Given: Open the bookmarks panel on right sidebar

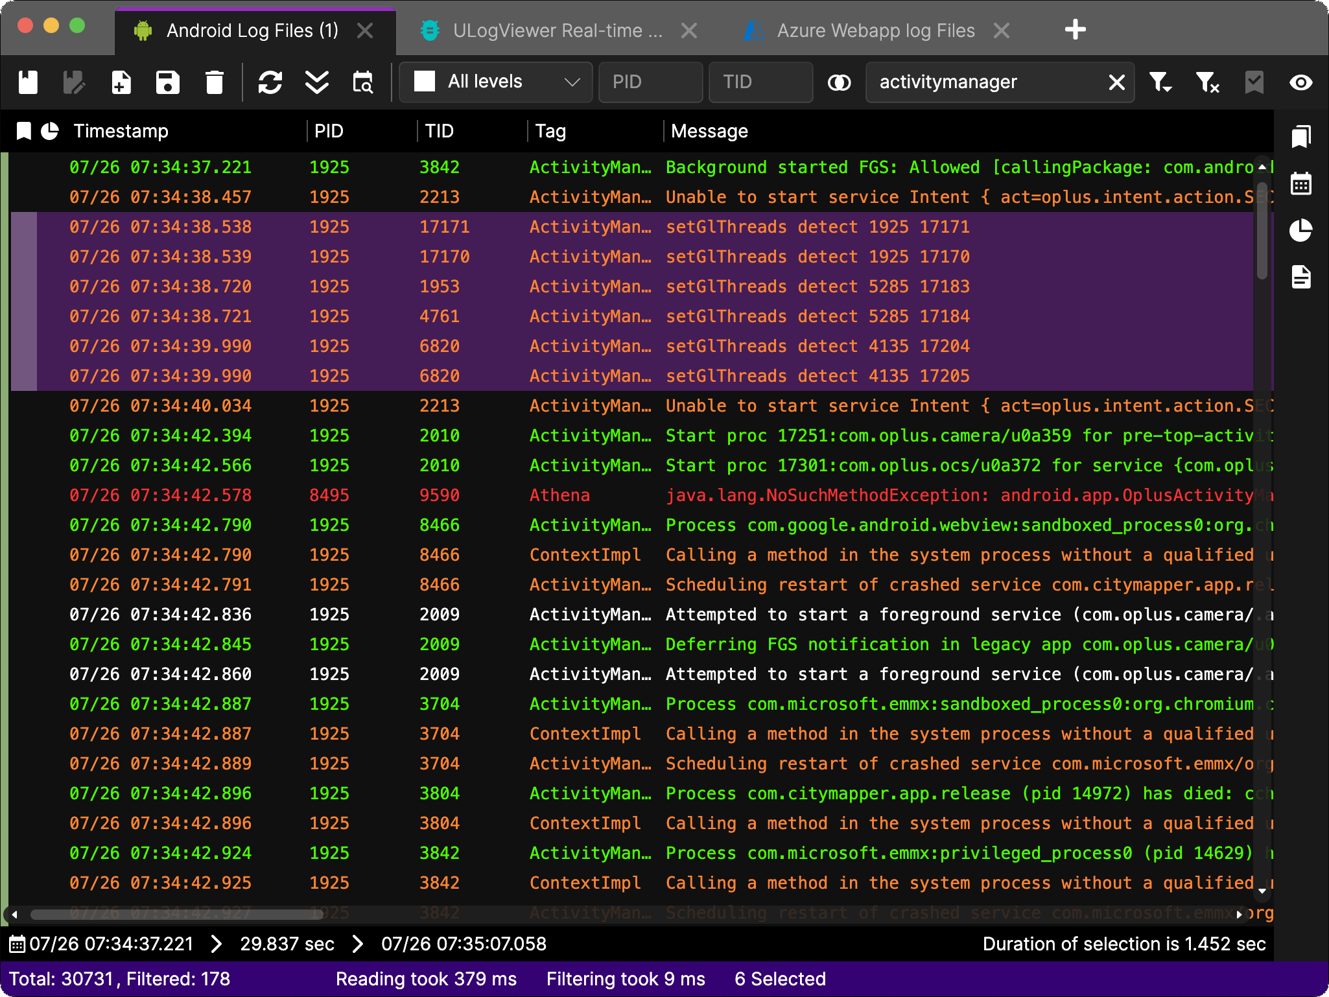Looking at the screenshot, I should (1301, 136).
